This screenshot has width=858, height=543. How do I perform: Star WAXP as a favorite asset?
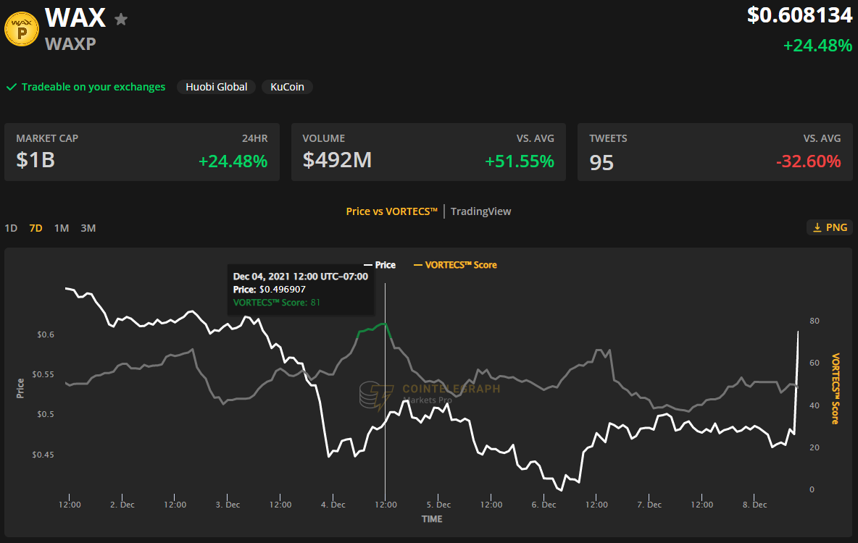[120, 20]
